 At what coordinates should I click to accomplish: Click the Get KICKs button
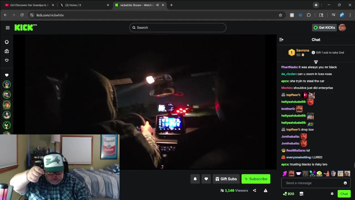point(324,27)
